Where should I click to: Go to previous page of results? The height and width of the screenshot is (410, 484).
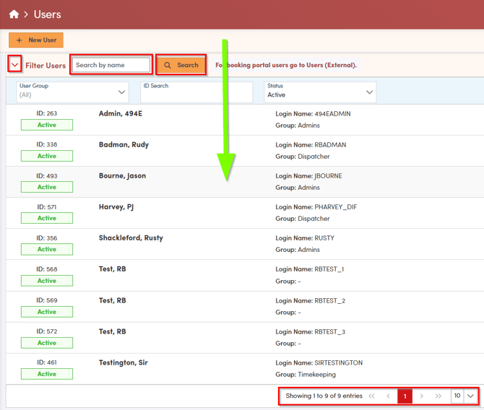tap(389, 396)
